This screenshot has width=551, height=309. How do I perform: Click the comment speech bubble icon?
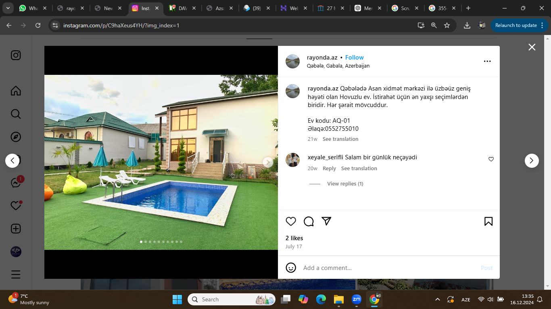309,221
